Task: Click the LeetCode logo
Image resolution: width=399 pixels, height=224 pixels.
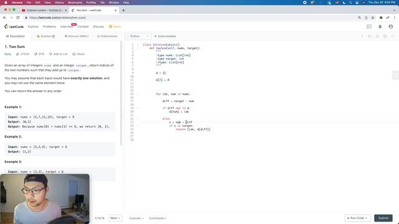Action: click(14, 26)
